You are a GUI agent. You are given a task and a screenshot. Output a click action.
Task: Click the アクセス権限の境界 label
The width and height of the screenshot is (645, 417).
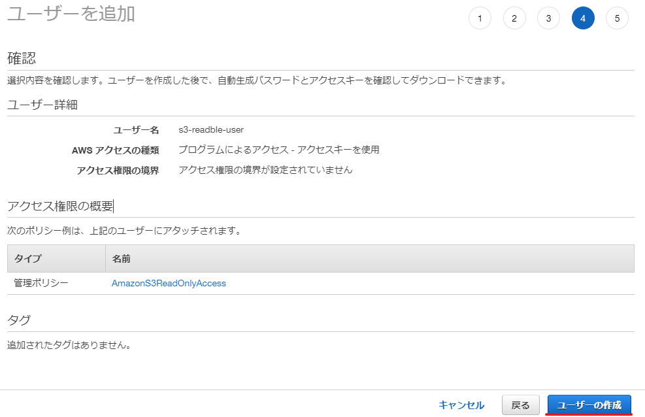(118, 170)
